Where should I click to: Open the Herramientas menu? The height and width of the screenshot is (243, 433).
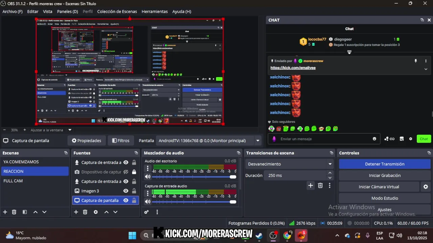155,11
